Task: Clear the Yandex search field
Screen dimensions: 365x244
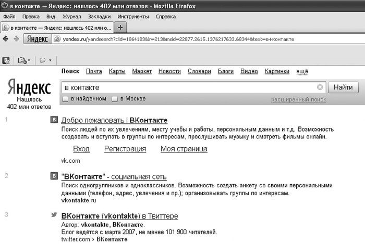Action: (x=320, y=87)
